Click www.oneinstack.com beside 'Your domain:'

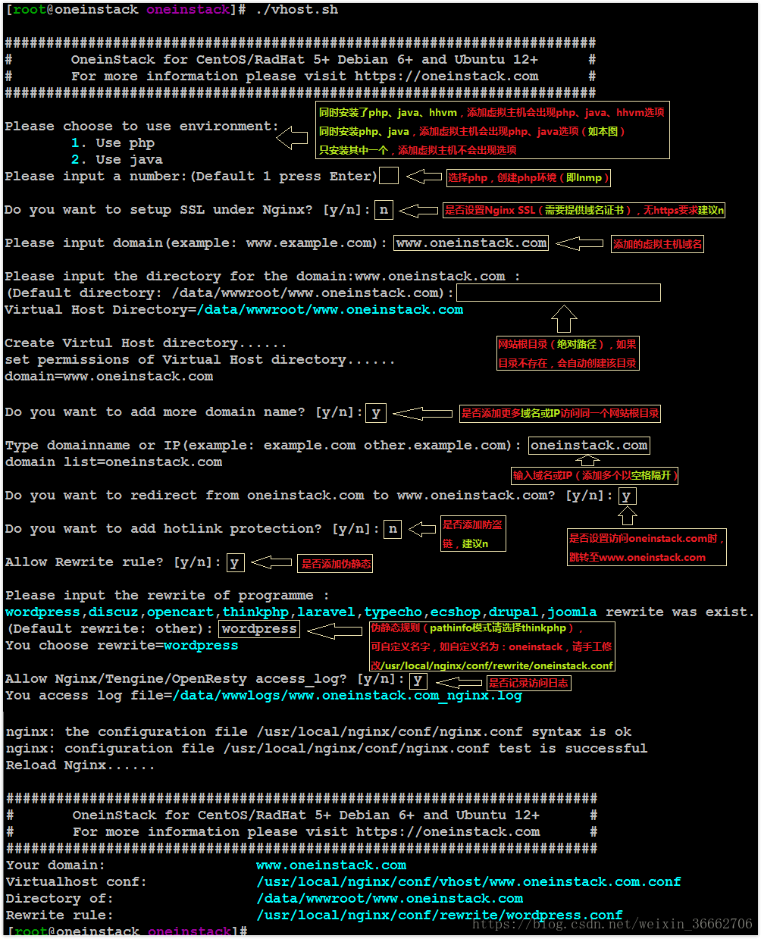pos(331,865)
